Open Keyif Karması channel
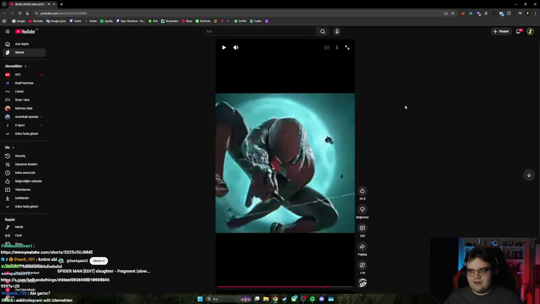 point(24,83)
